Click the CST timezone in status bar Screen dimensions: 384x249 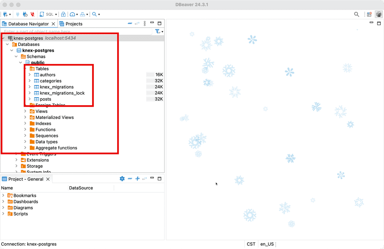pos(251,244)
